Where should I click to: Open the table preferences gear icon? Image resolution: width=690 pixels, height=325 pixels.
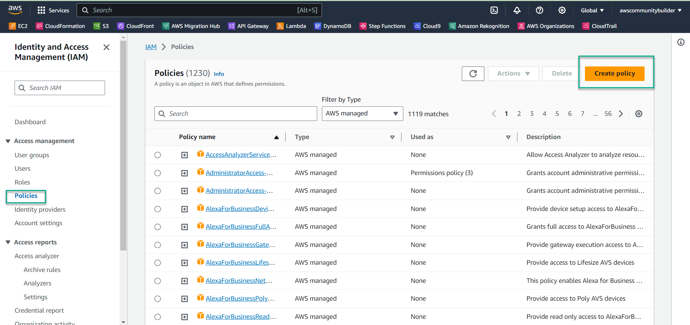639,114
